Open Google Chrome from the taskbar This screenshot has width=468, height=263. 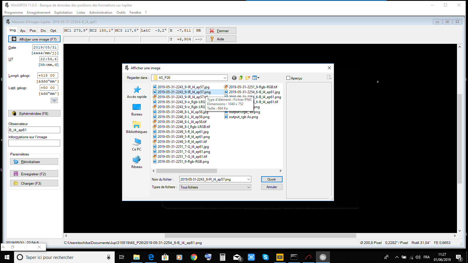(x=194, y=257)
